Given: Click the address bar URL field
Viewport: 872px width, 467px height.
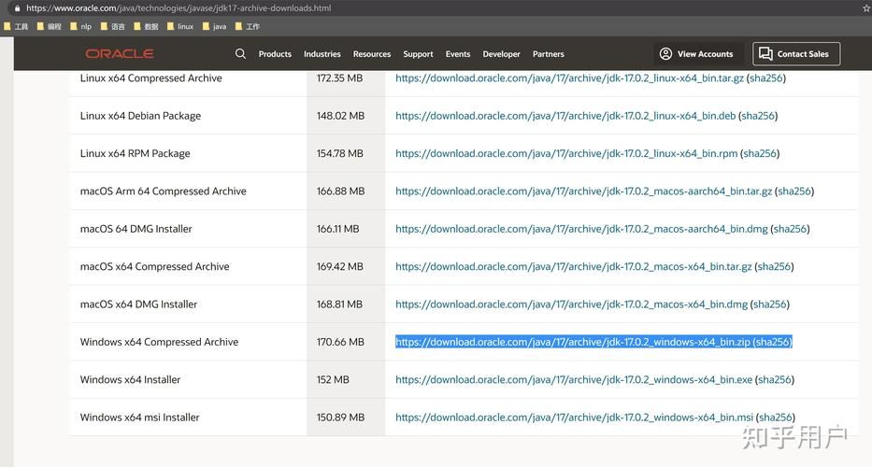Looking at the screenshot, I should (178, 8).
